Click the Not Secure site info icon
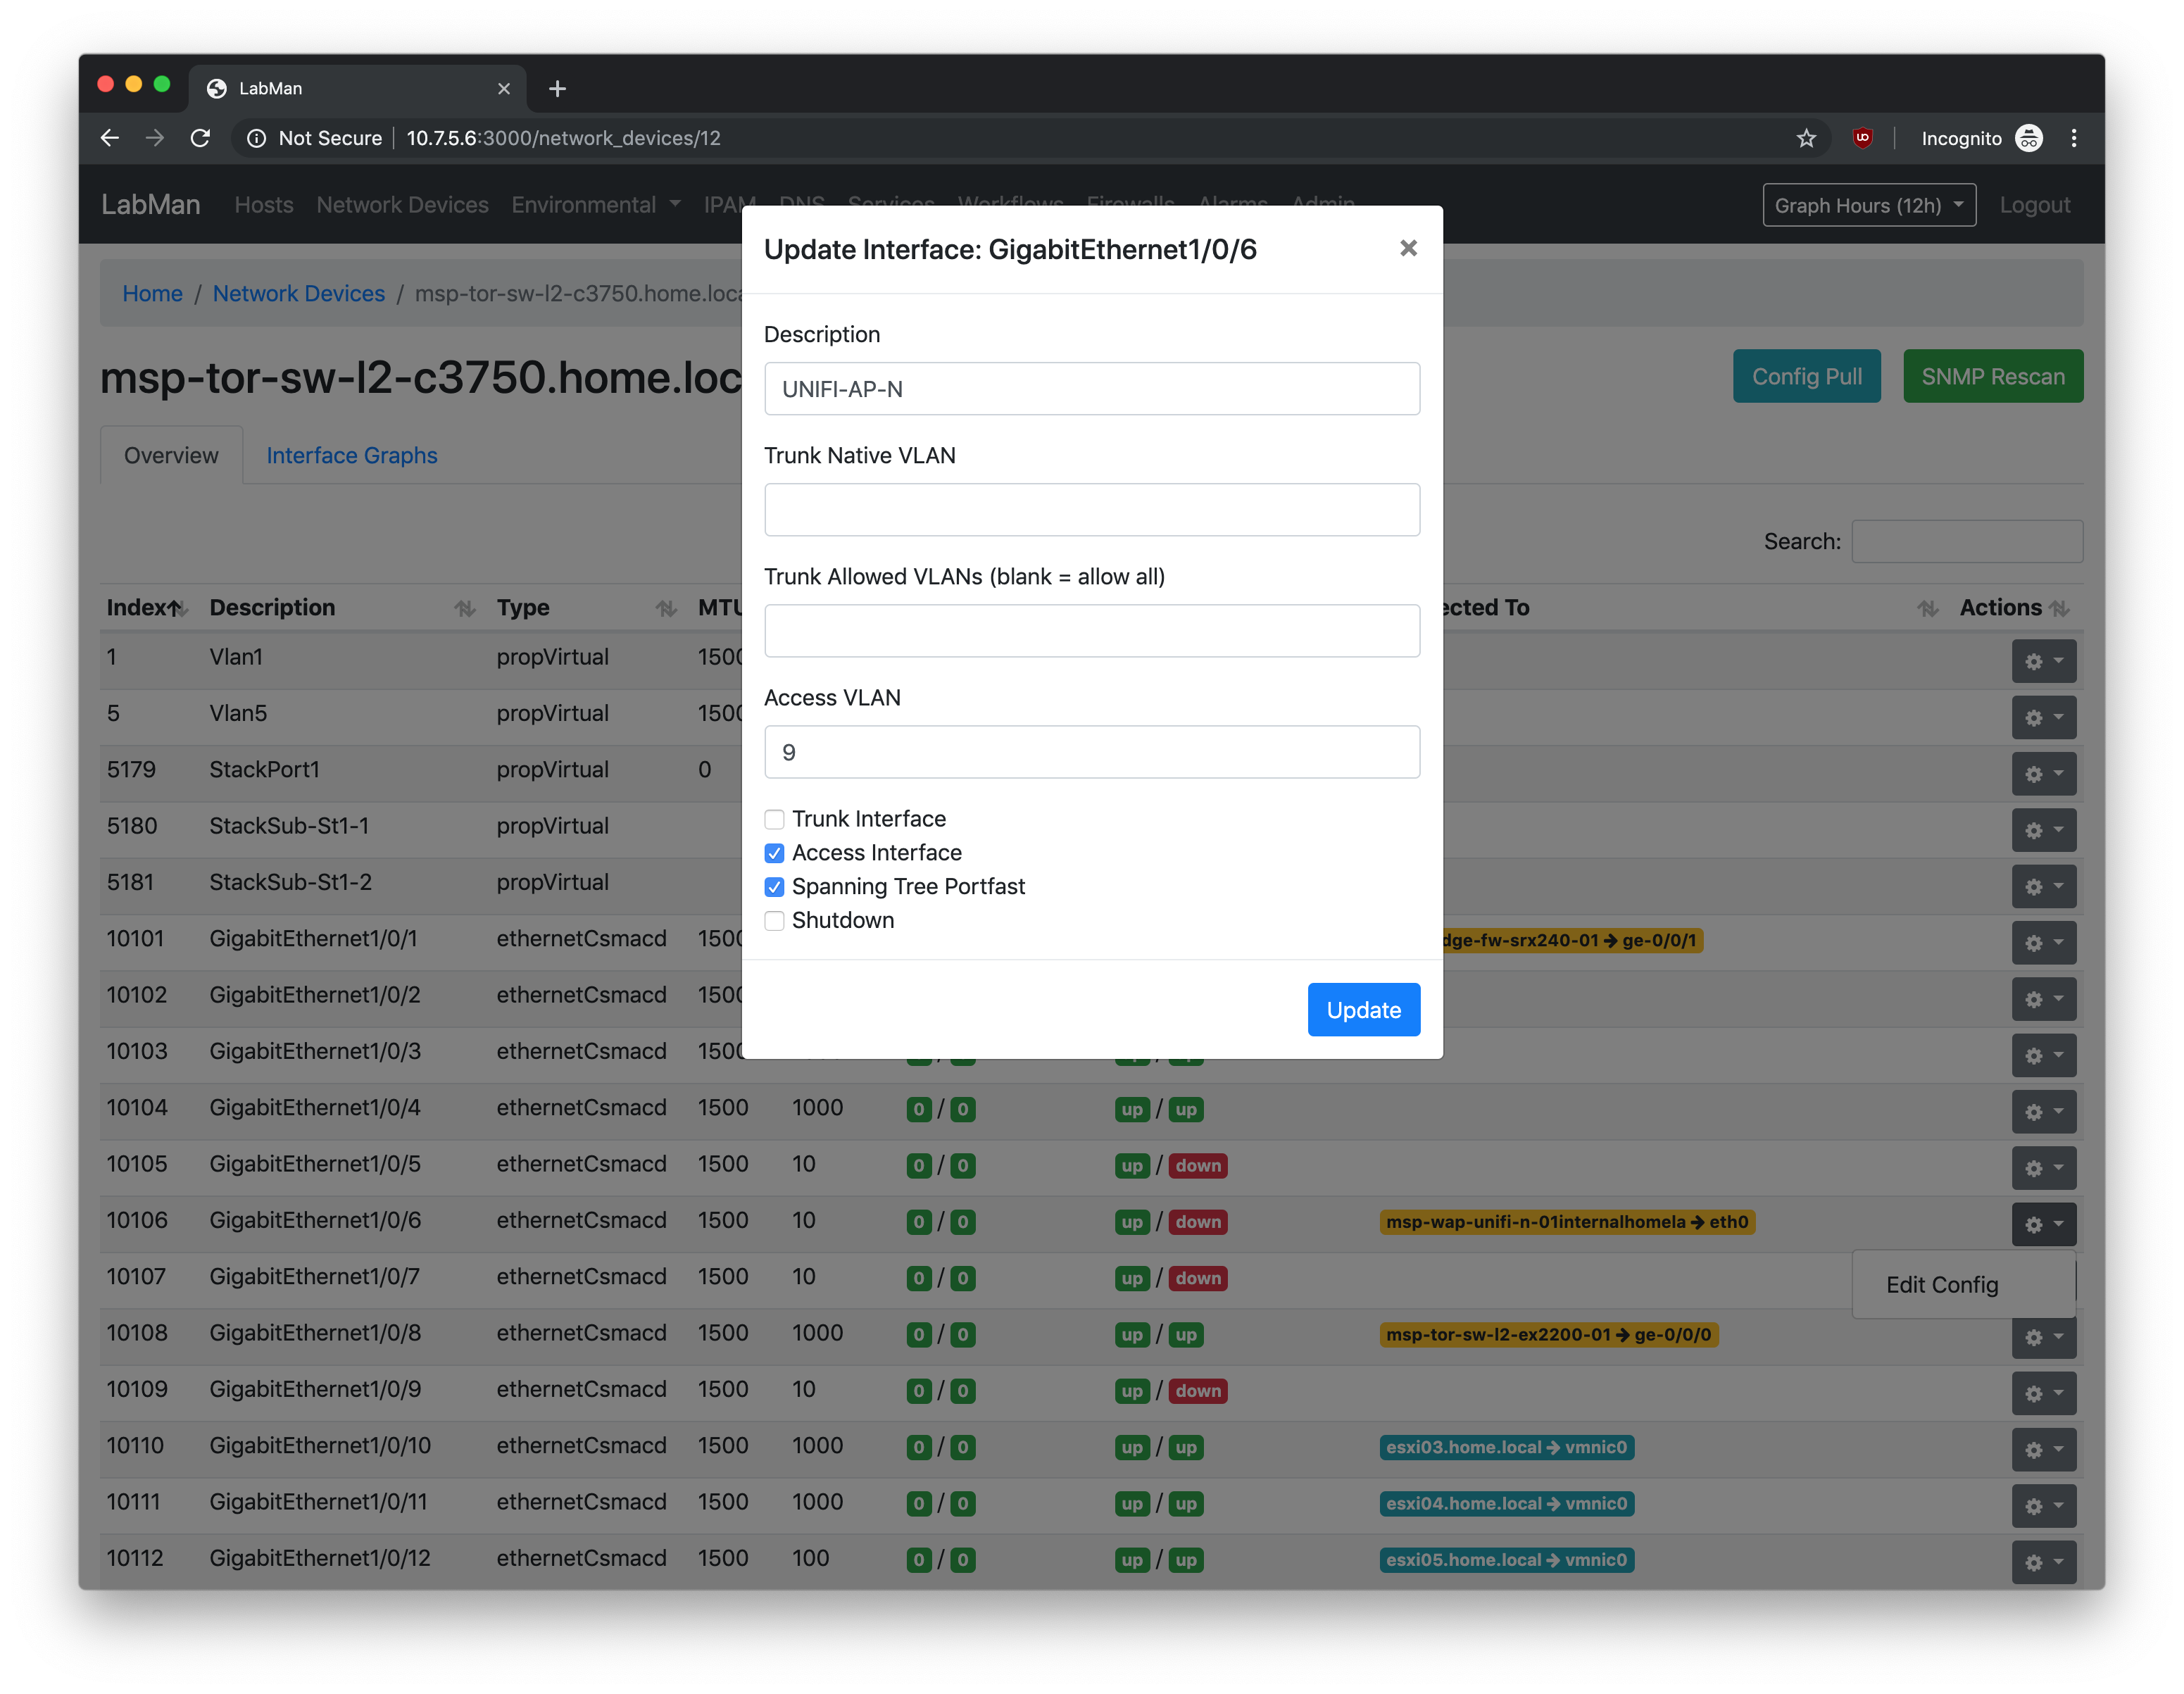 pyautogui.click(x=257, y=138)
